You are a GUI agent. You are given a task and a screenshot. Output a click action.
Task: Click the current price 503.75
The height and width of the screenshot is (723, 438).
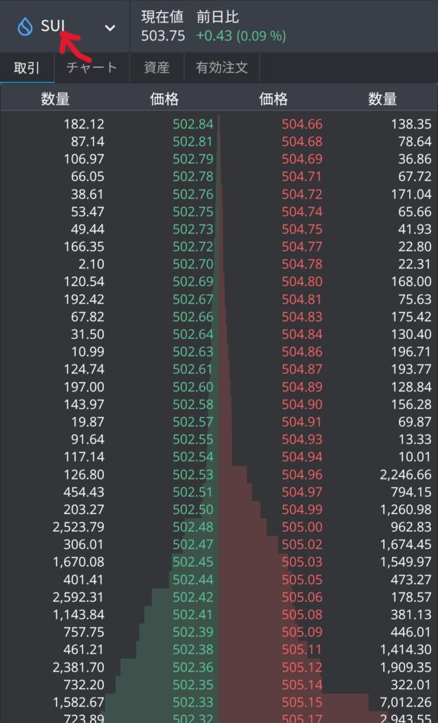[163, 35]
